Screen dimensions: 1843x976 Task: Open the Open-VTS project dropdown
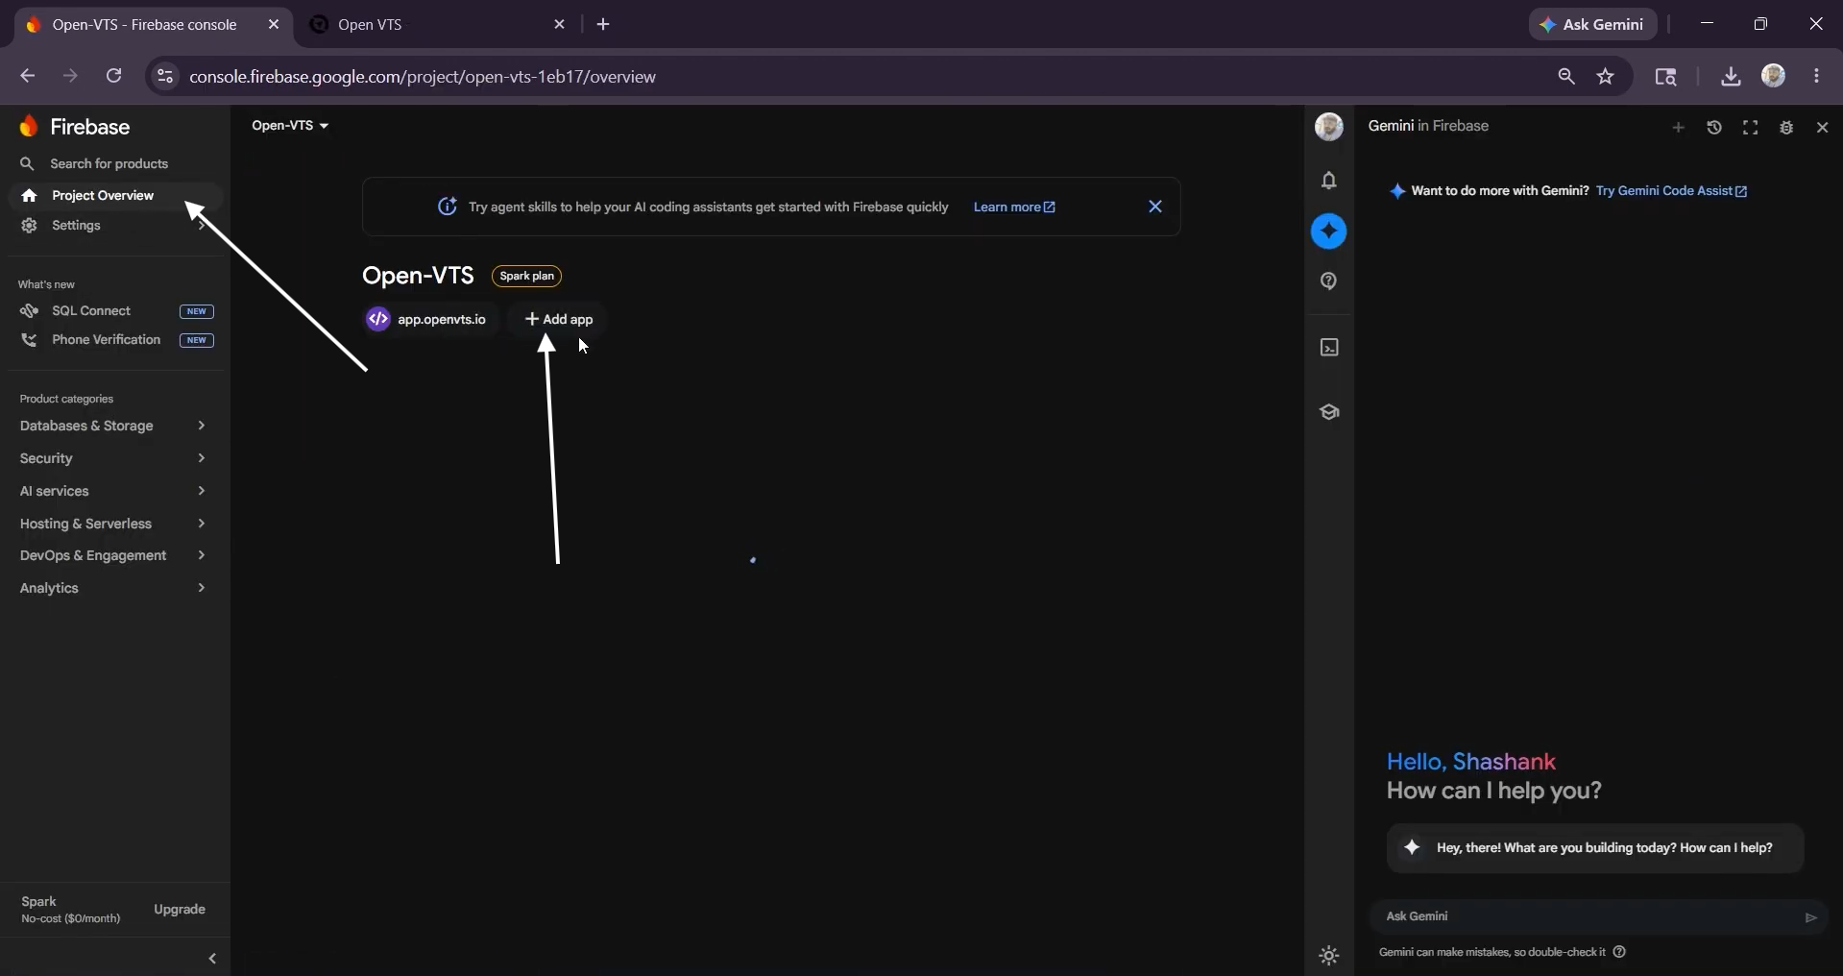point(290,126)
